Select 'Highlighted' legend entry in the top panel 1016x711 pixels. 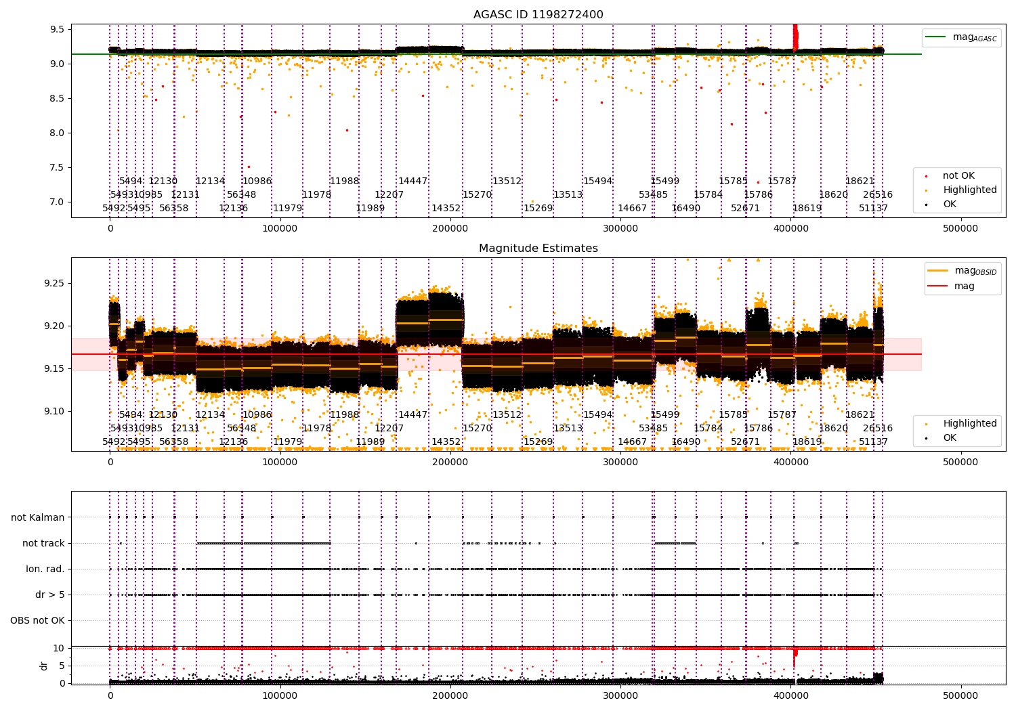pos(970,190)
